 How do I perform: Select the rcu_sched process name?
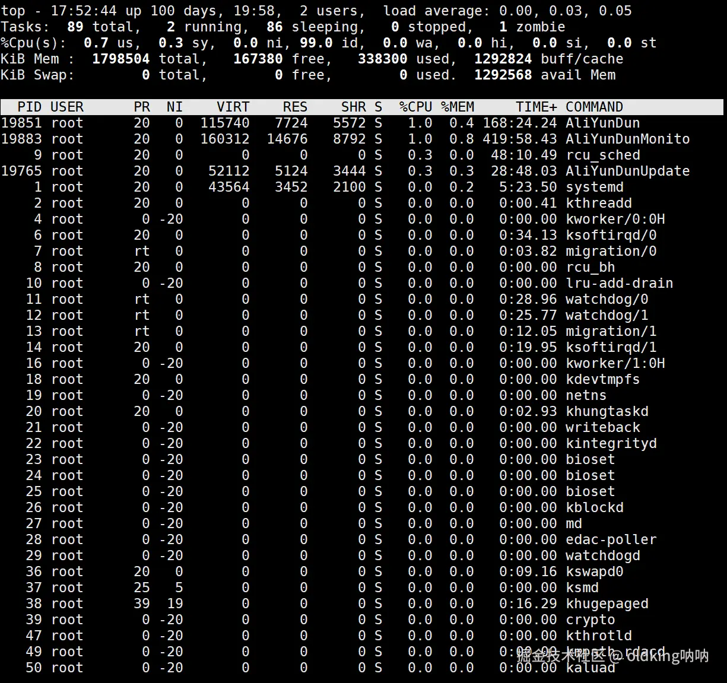click(x=602, y=155)
